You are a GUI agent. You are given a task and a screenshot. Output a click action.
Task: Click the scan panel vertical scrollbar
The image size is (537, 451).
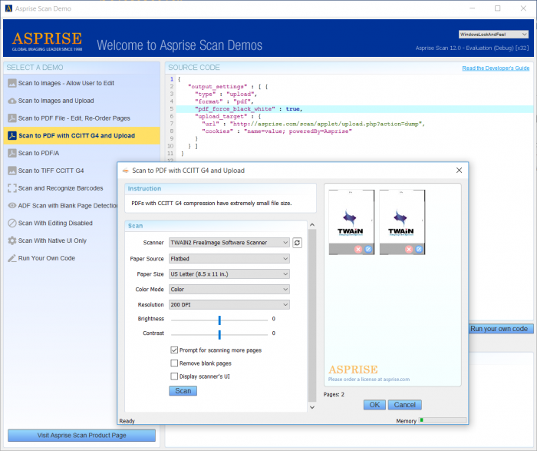(312, 316)
